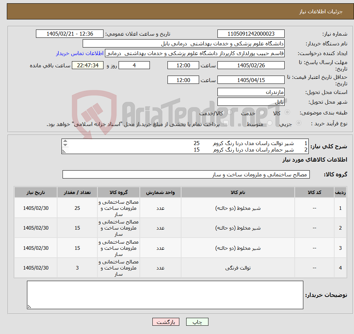The image size is (354, 334).
Task: Click response deadline time 12:00 field
Action: click(x=183, y=66)
